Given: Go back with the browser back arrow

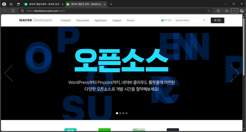Looking at the screenshot, I should [5, 11].
